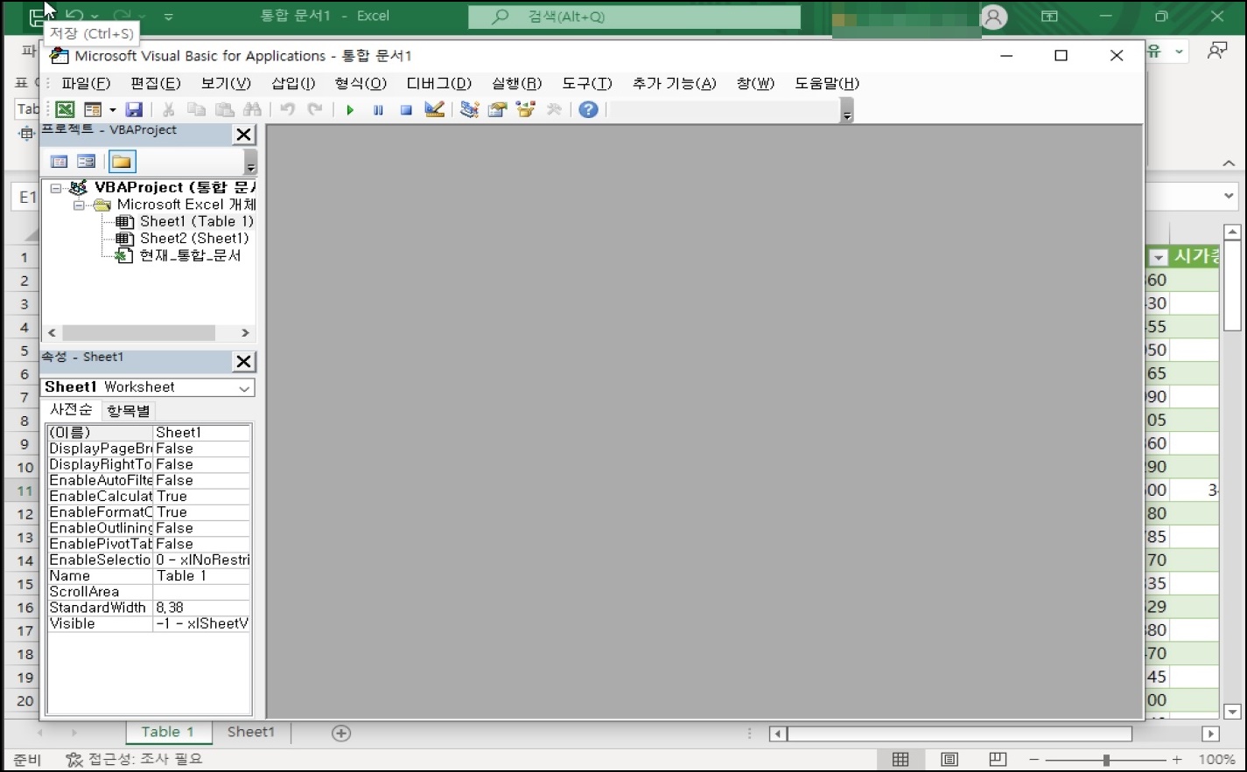This screenshot has width=1247, height=772.
Task: Click the Copy icon in VBA toolbar
Action: click(x=197, y=109)
